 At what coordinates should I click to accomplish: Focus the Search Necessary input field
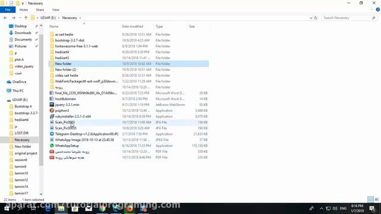tap(346, 18)
